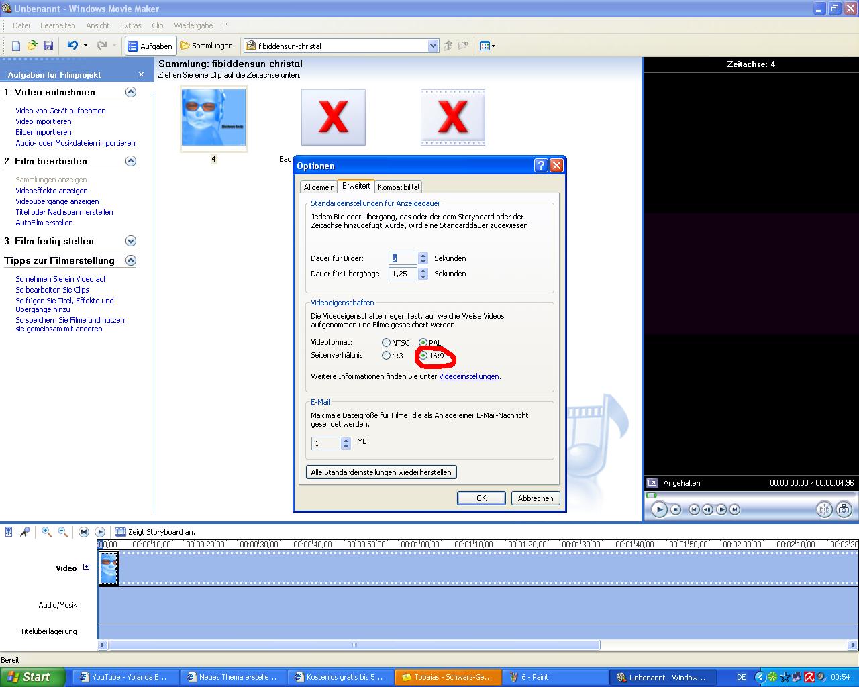Click the play button in preview monitor
The height and width of the screenshot is (687, 859).
(659, 509)
